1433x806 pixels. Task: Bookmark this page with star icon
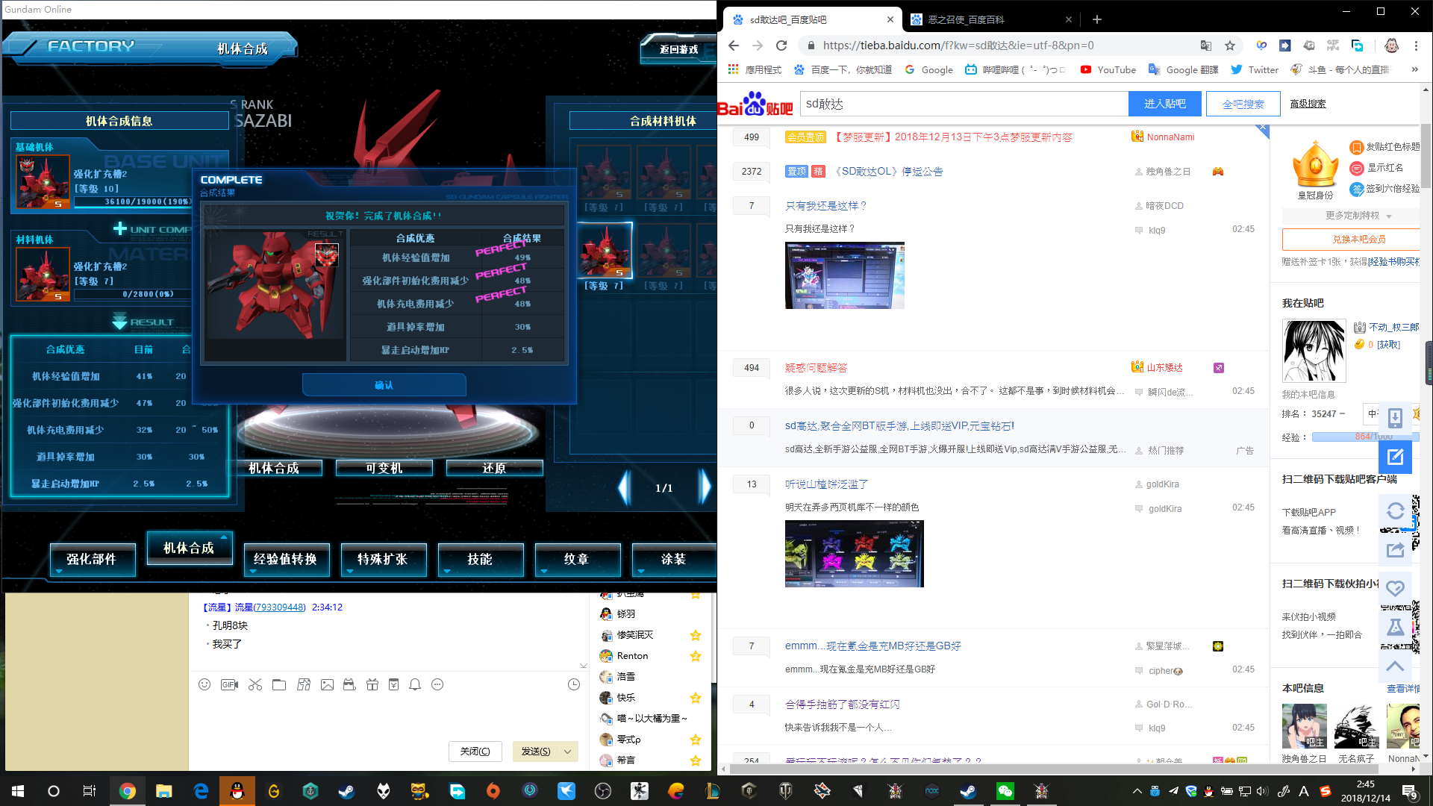1230,46
